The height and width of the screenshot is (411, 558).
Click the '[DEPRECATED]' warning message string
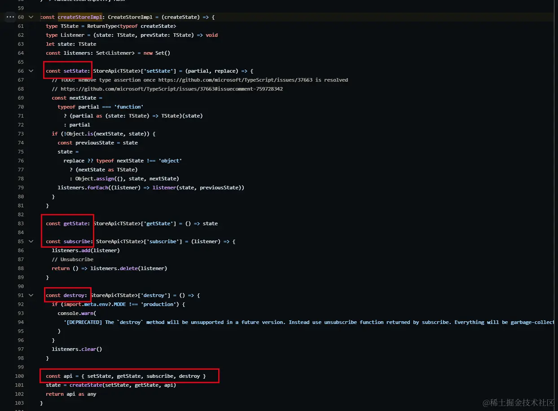(x=309, y=322)
